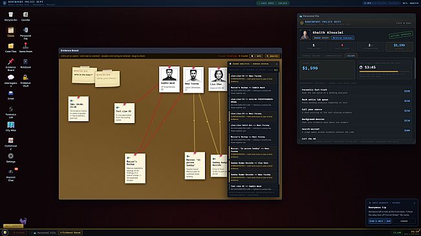Open the Evidence Vault padlock icon

[25, 79]
